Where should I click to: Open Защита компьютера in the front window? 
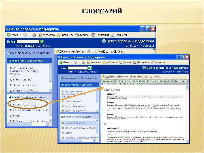point(75,106)
